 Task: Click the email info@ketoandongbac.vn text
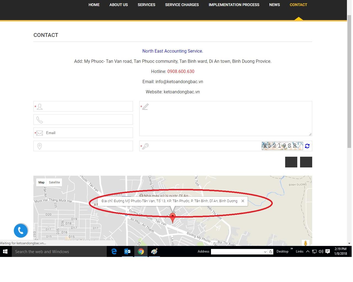click(179, 82)
